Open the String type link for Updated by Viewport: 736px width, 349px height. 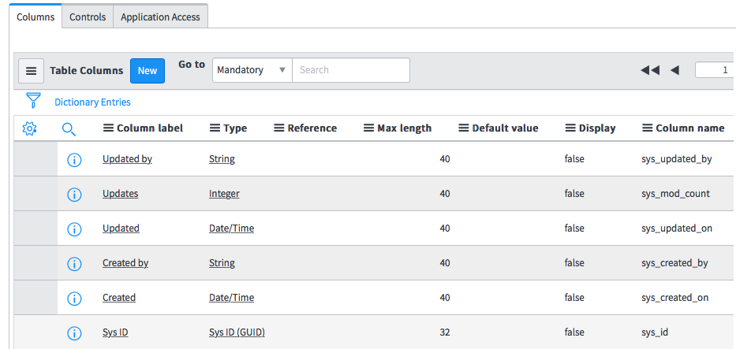pyautogui.click(x=222, y=159)
